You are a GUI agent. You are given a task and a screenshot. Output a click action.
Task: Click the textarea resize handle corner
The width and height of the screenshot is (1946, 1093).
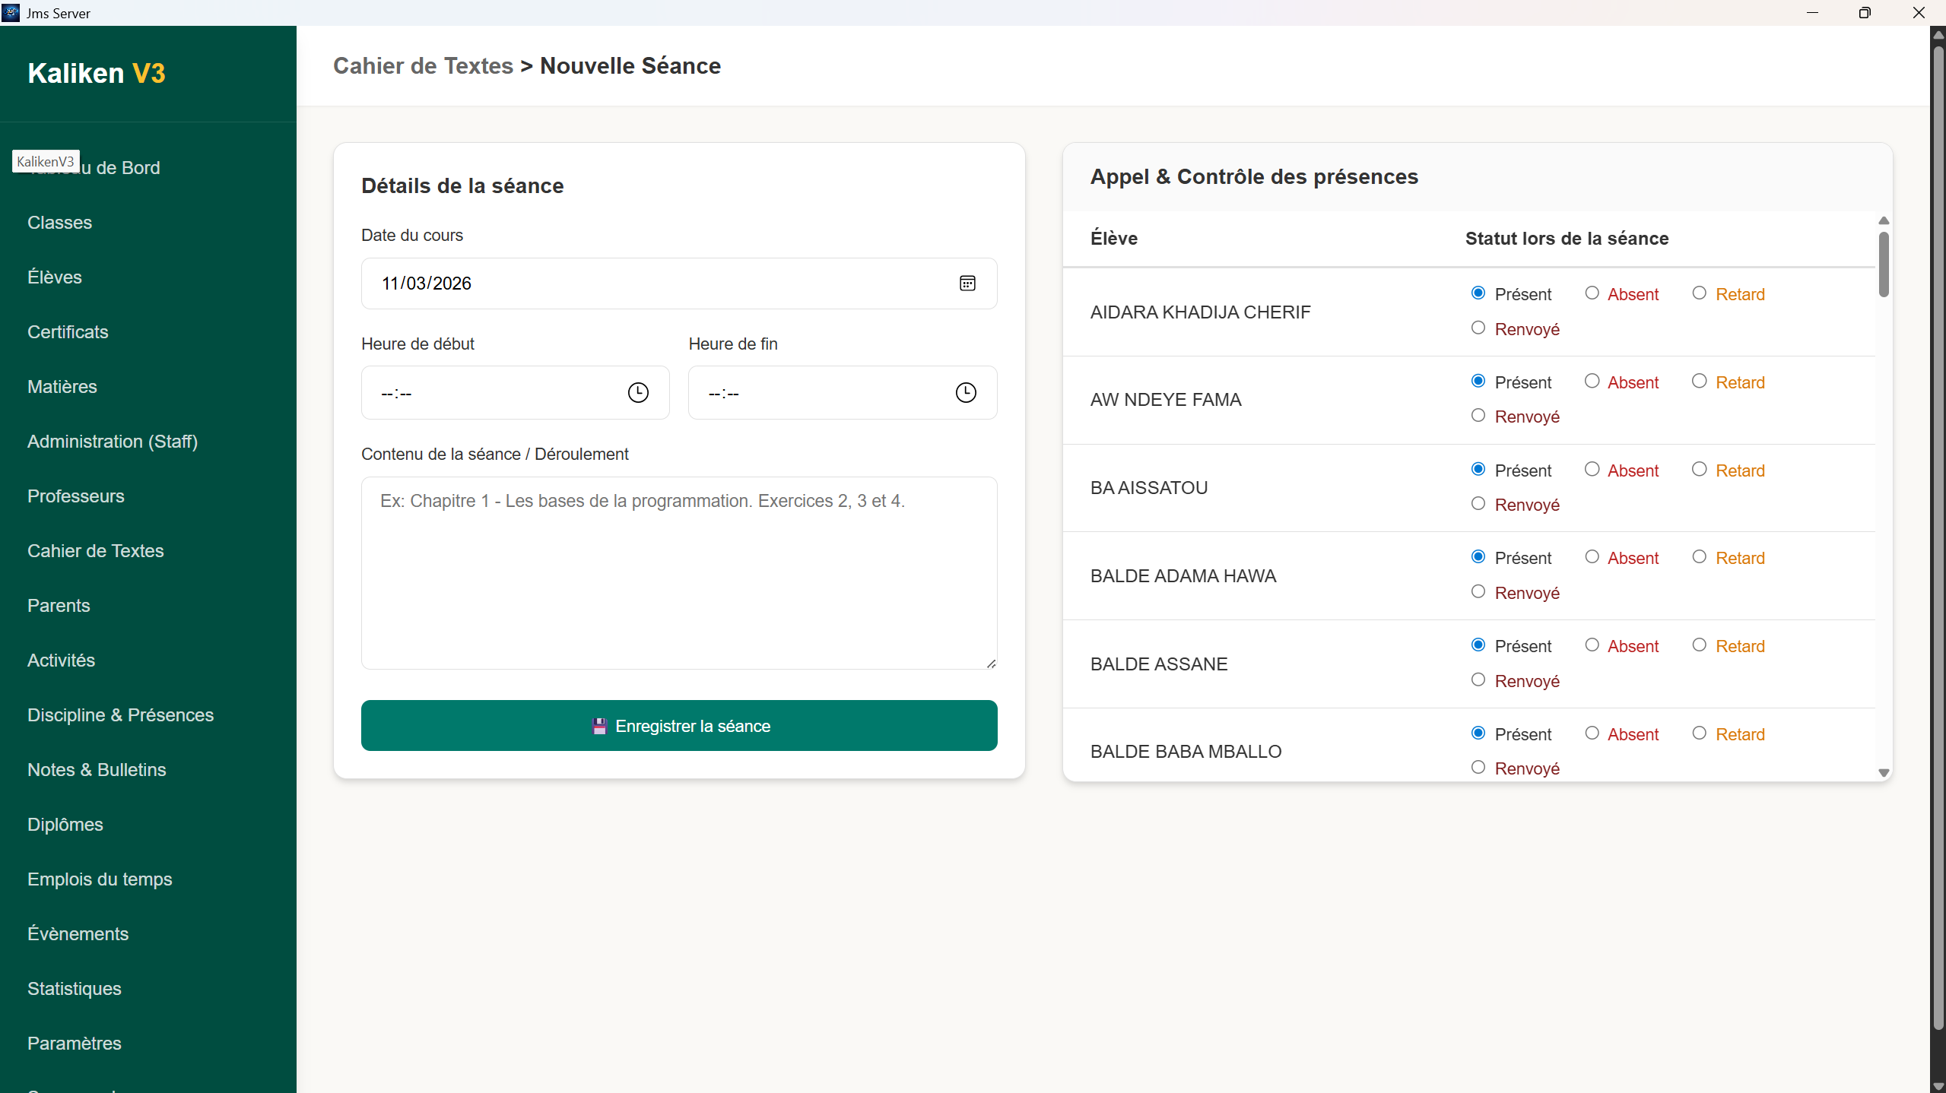991,664
